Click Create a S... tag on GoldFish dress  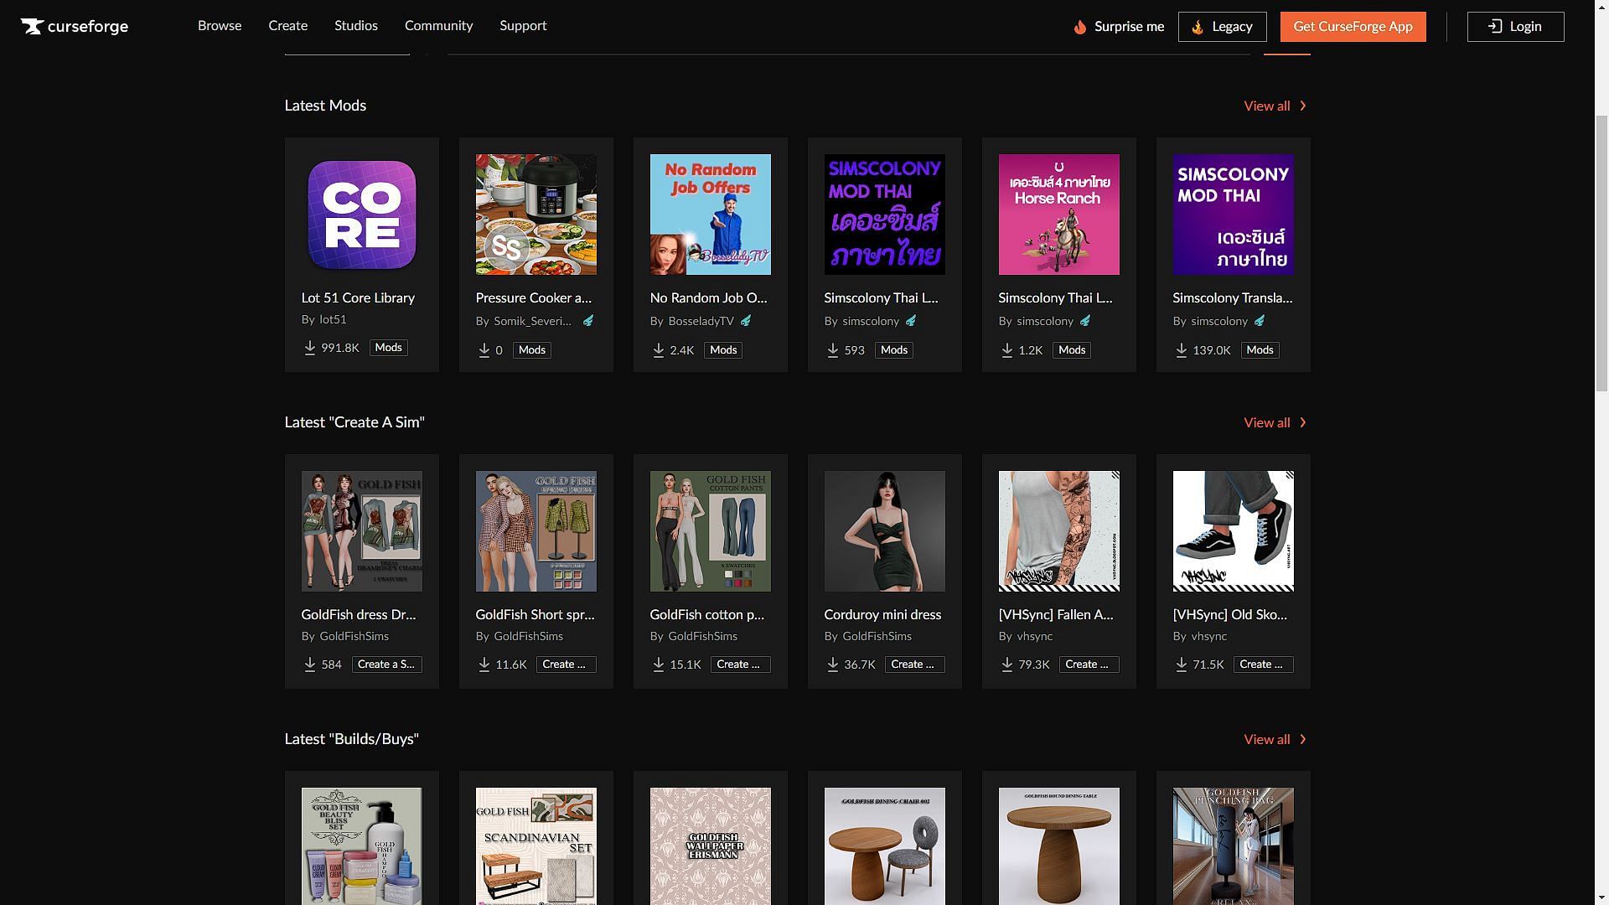(386, 665)
